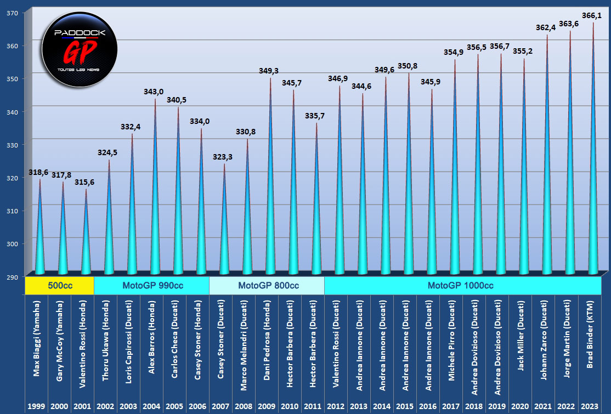Viewport: 611px width, 414px height.
Task: Click the 2012 year cell
Action: click(336, 406)
